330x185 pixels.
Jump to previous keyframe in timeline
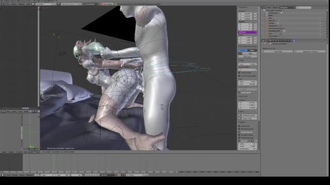pos(88,175)
